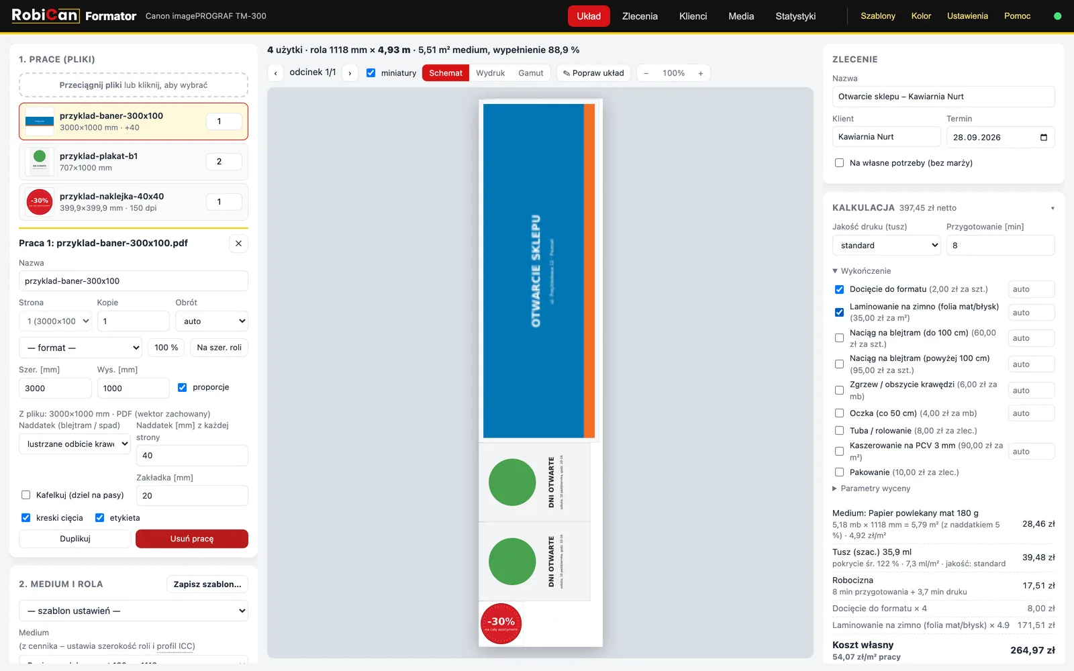Open the Obrót auto dropdown
1074x671 pixels.
pos(212,321)
